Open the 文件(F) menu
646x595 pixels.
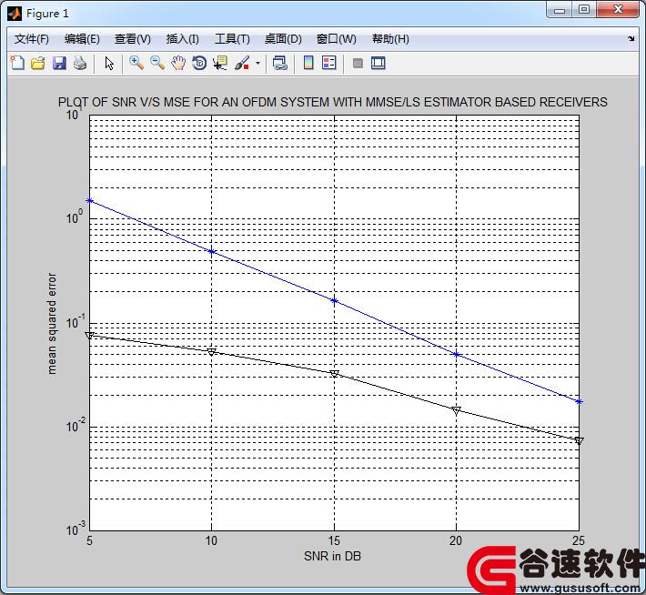[x=32, y=39]
